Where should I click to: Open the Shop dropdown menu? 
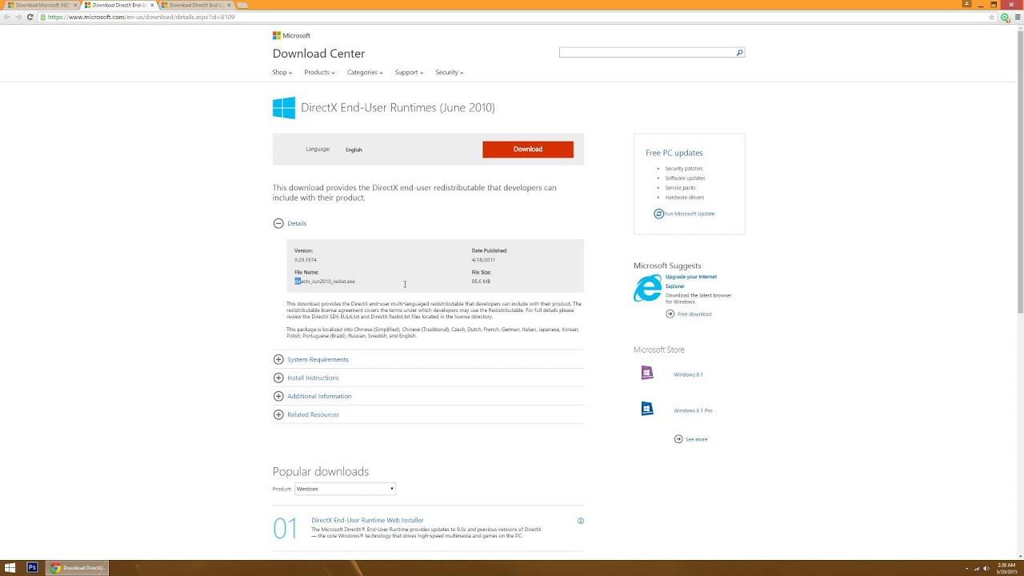point(282,72)
